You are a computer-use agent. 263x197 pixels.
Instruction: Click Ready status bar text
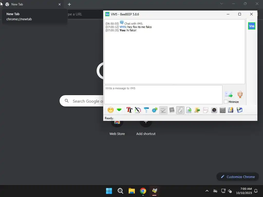(109, 118)
